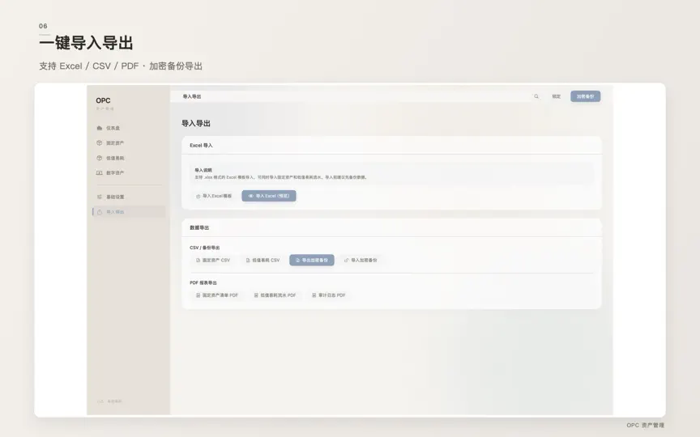700x437 pixels.
Task: Select the active 导入导出 sidebar item
Action: tap(129, 212)
